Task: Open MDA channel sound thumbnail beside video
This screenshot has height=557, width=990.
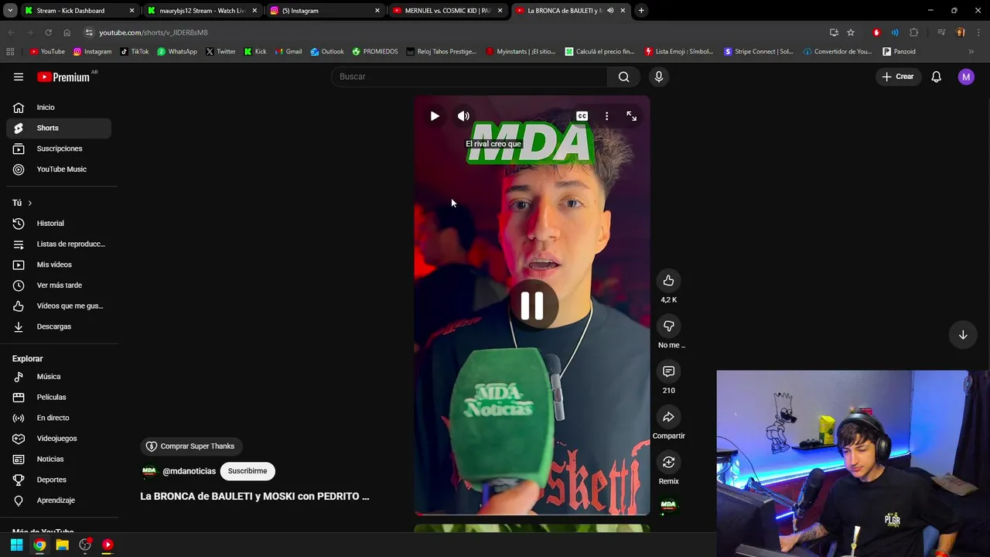Action: 668,505
